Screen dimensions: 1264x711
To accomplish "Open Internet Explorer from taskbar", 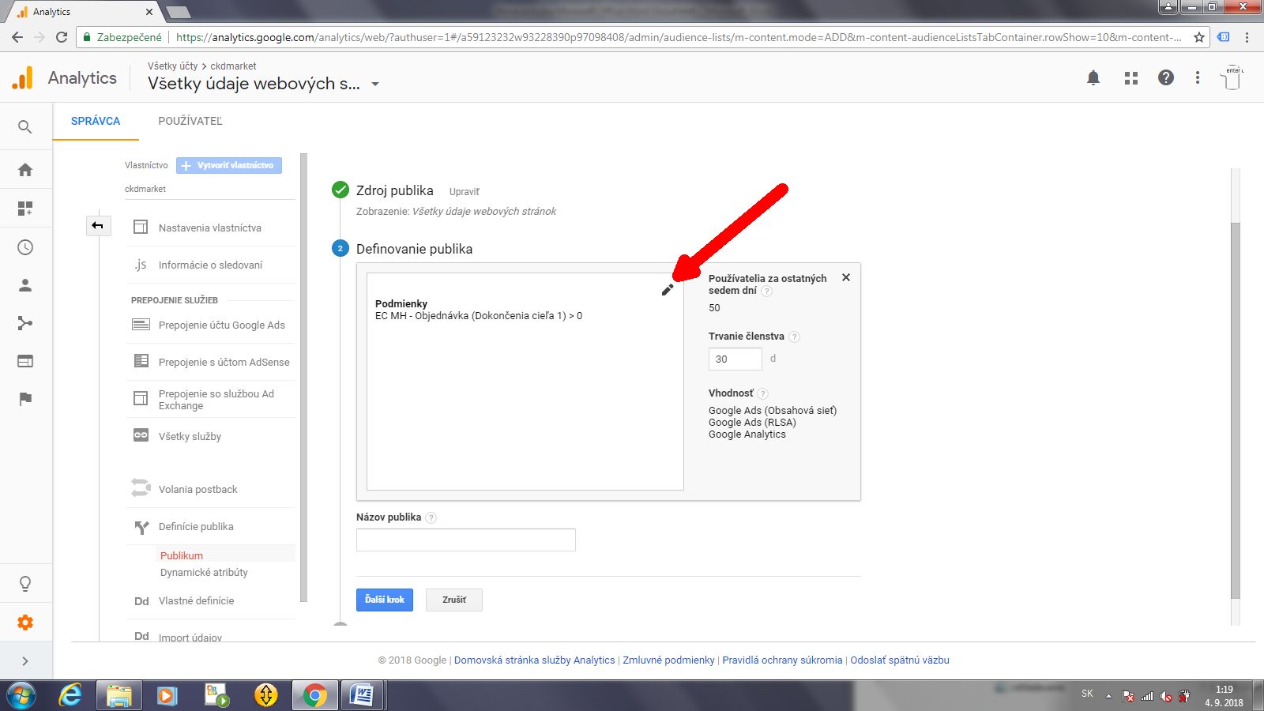I will tap(70, 695).
